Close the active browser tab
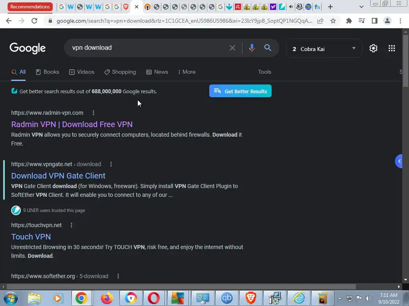The image size is (409, 306). [137, 7]
